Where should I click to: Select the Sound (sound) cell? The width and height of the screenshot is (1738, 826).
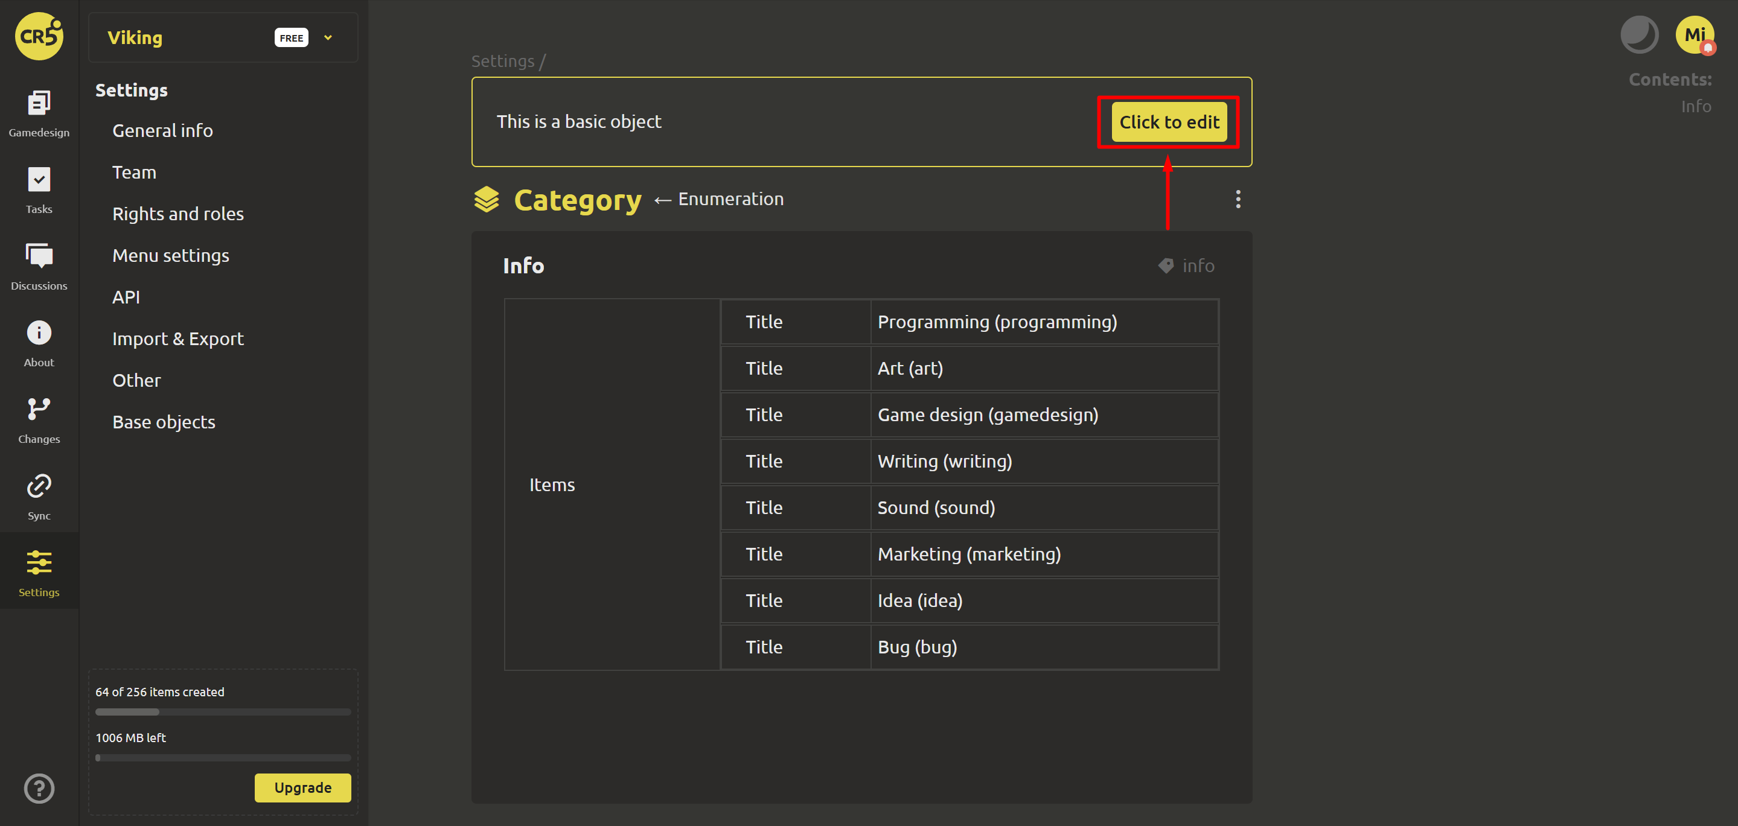point(1044,508)
